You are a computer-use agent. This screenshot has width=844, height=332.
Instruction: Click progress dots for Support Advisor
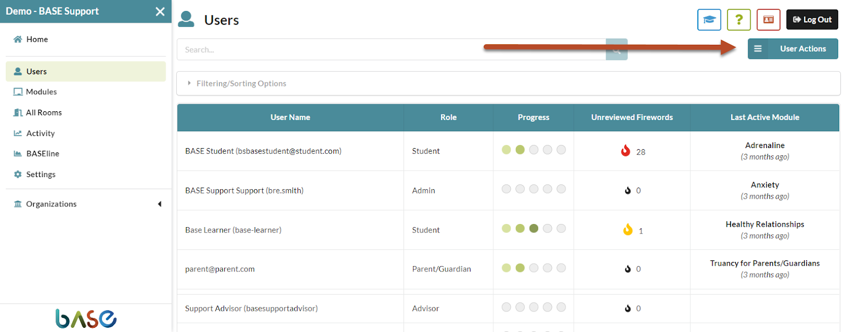[x=534, y=307]
